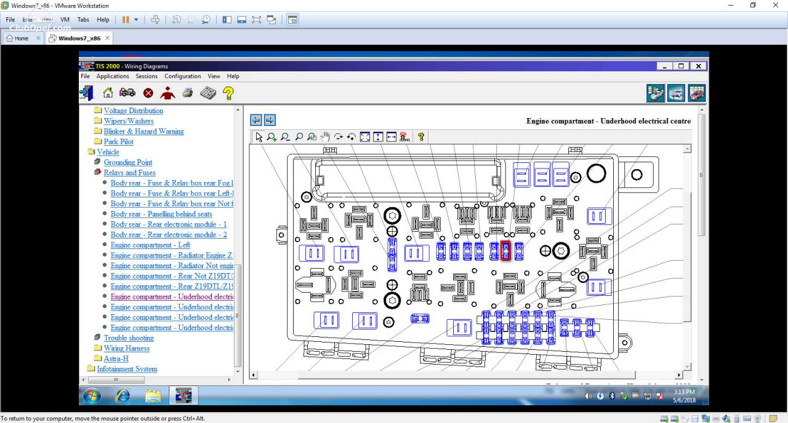Open Body rear - Panelling behind seats link

pos(161,214)
